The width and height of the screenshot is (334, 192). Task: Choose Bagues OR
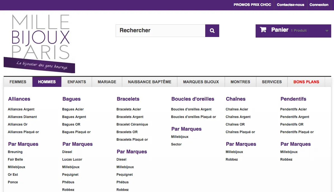tap(71, 124)
